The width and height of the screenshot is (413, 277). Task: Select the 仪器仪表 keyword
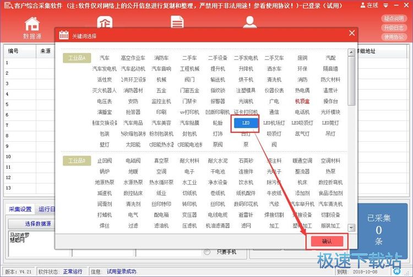pyautogui.click(x=274, y=90)
